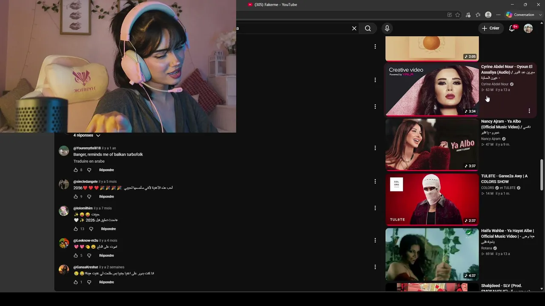The height and width of the screenshot is (306, 545).
Task: Reply to @Youremythrill18 with Répondre
Action: pyautogui.click(x=106, y=170)
